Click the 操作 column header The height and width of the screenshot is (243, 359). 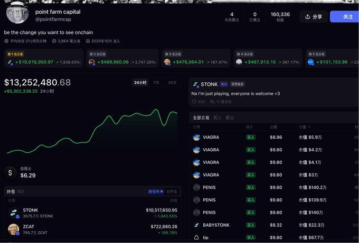point(249,127)
